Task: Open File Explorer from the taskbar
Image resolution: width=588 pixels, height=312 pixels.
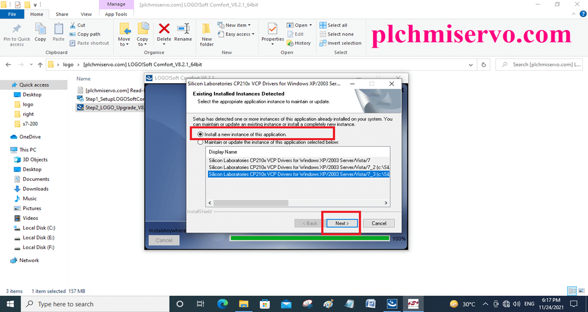Action: coord(244,304)
